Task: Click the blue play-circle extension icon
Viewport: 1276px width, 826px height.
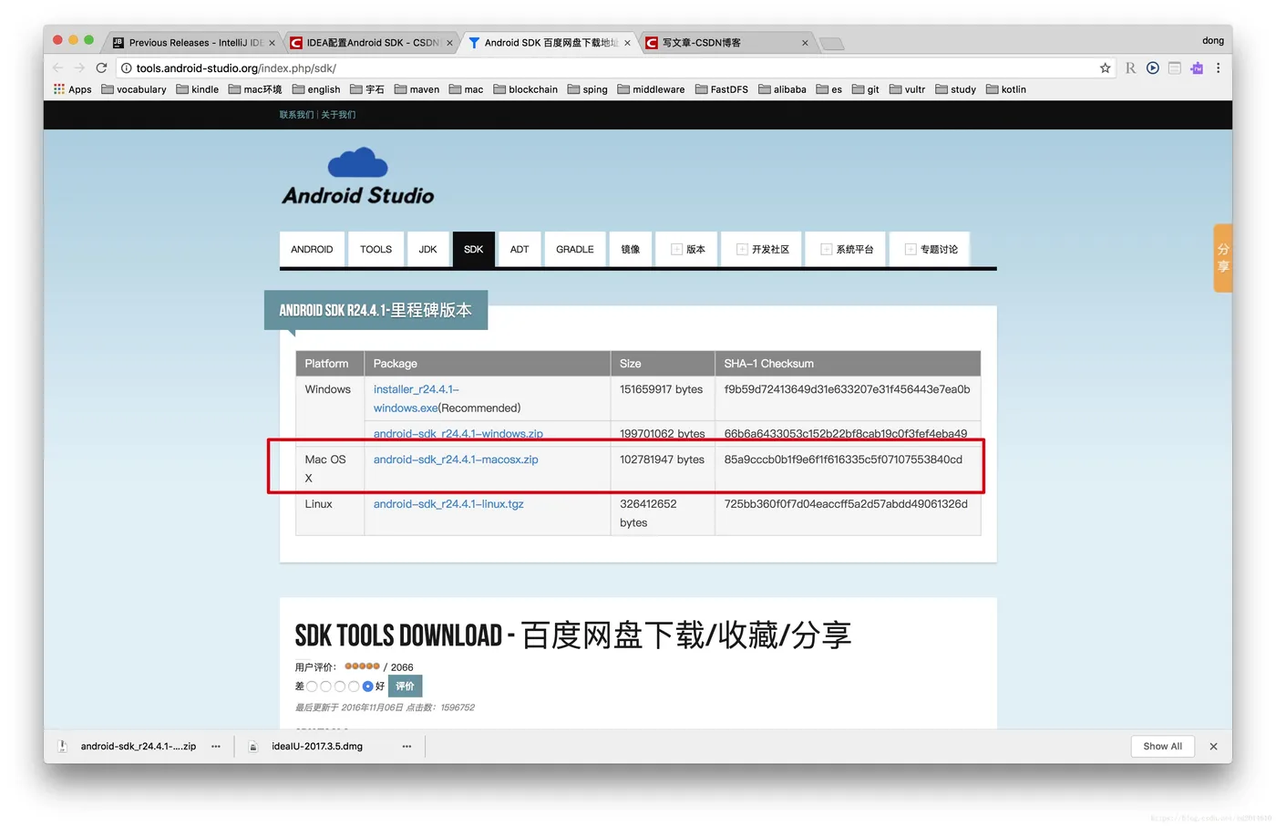Action: tap(1153, 68)
